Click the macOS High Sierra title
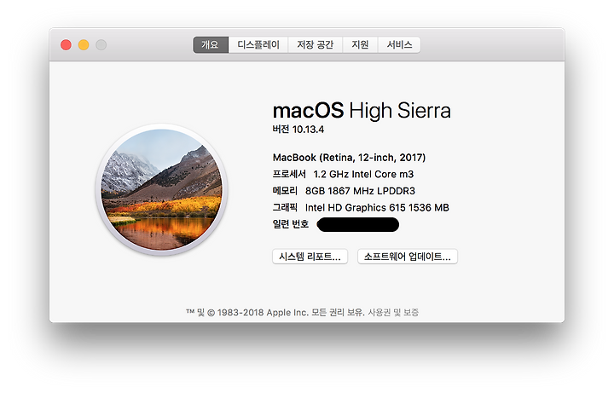 click(362, 110)
